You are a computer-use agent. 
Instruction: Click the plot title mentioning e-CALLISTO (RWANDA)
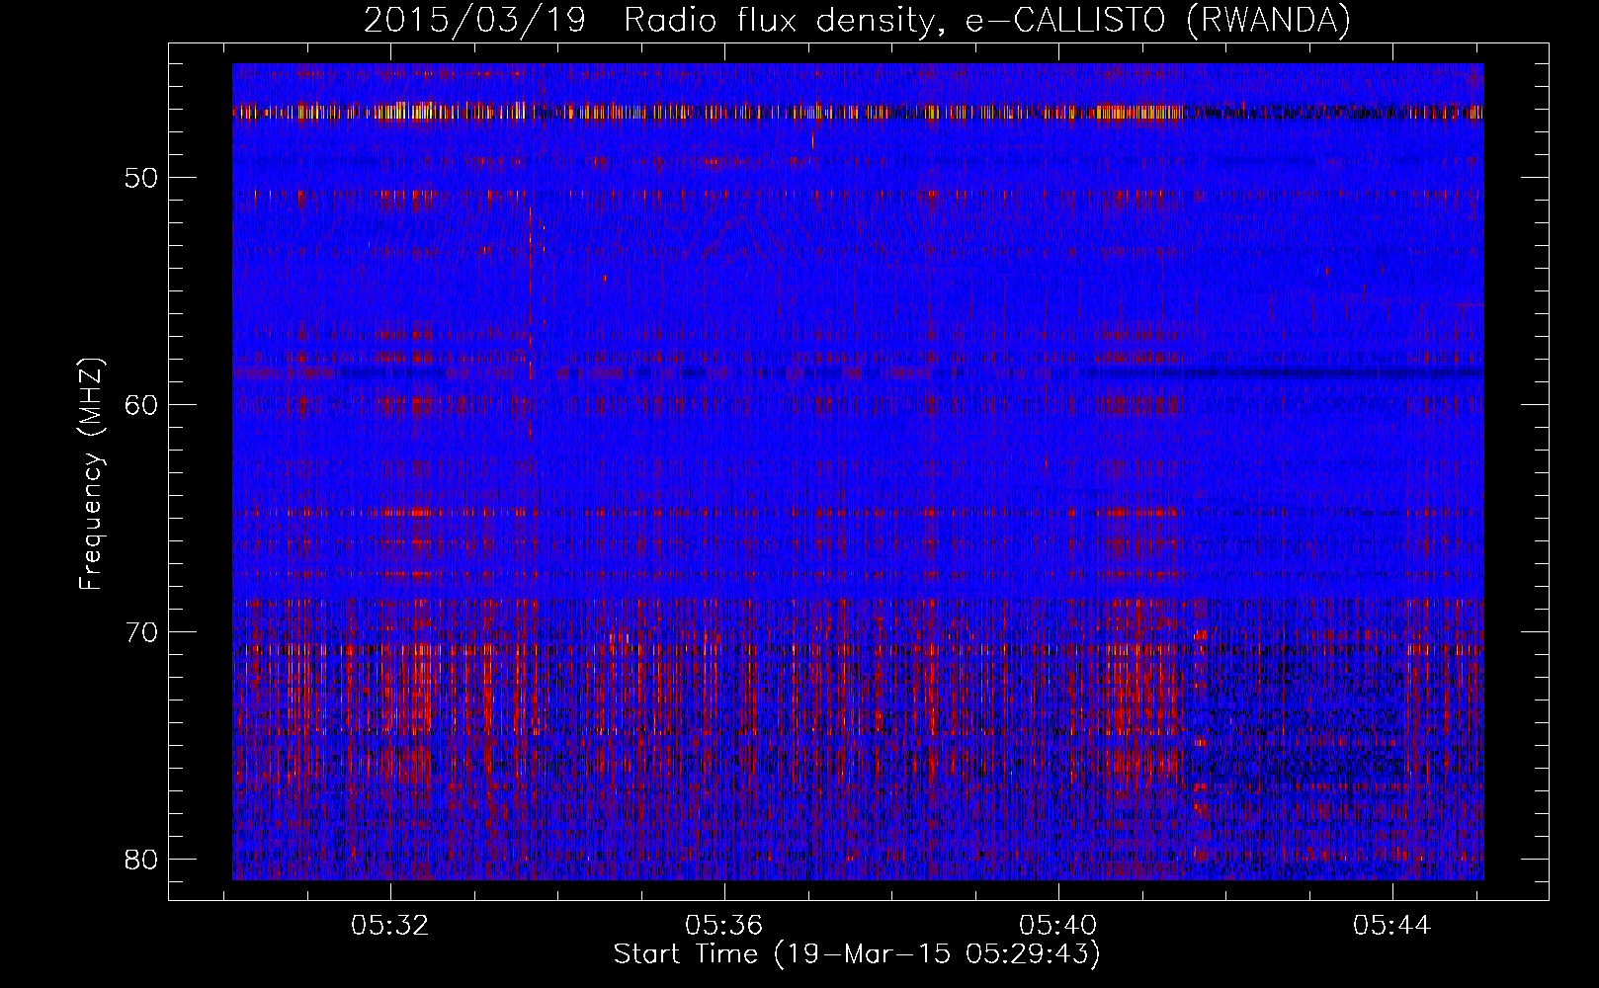(857, 20)
